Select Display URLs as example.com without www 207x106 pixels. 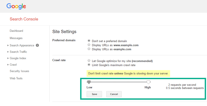[x=89, y=49]
